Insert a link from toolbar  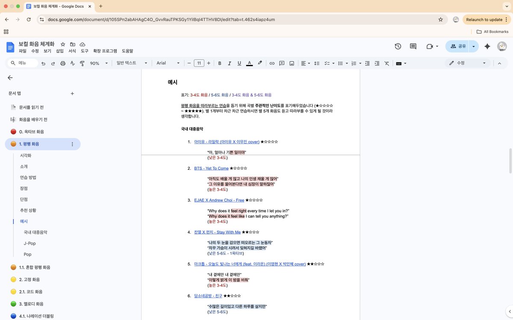pyautogui.click(x=272, y=63)
